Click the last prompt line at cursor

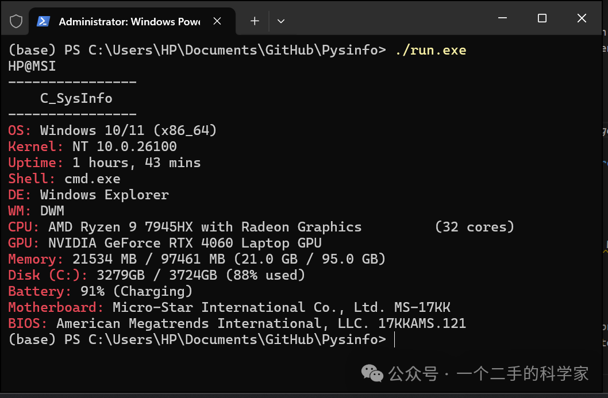coord(201,340)
